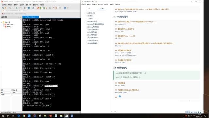This screenshot has width=209, height=118.
Task: Jump to outline item 2.5 set常用指令
Action: [92, 35]
